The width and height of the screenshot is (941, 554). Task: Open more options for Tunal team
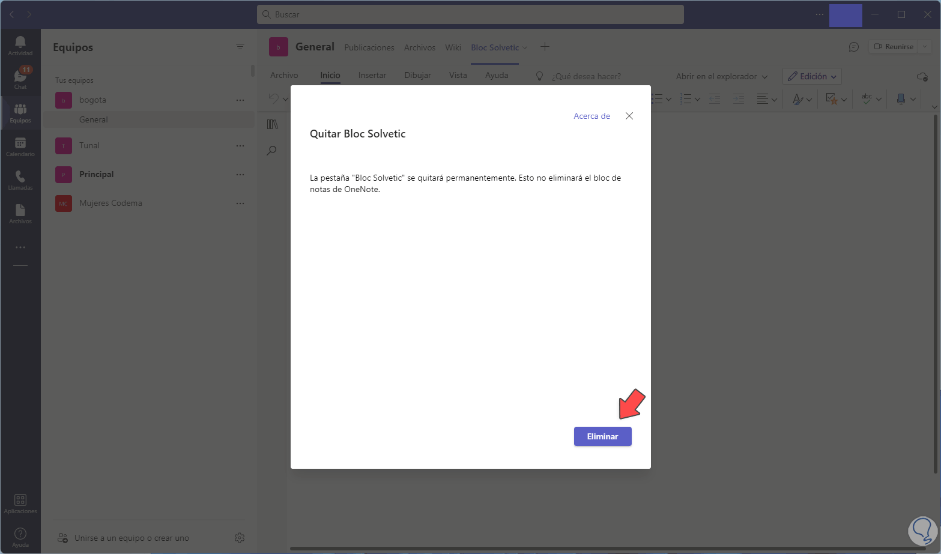click(240, 146)
